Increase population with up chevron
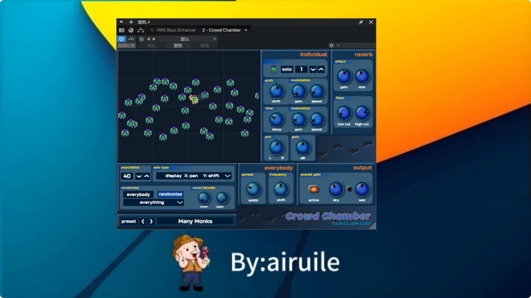531x298 pixels. (x=147, y=176)
